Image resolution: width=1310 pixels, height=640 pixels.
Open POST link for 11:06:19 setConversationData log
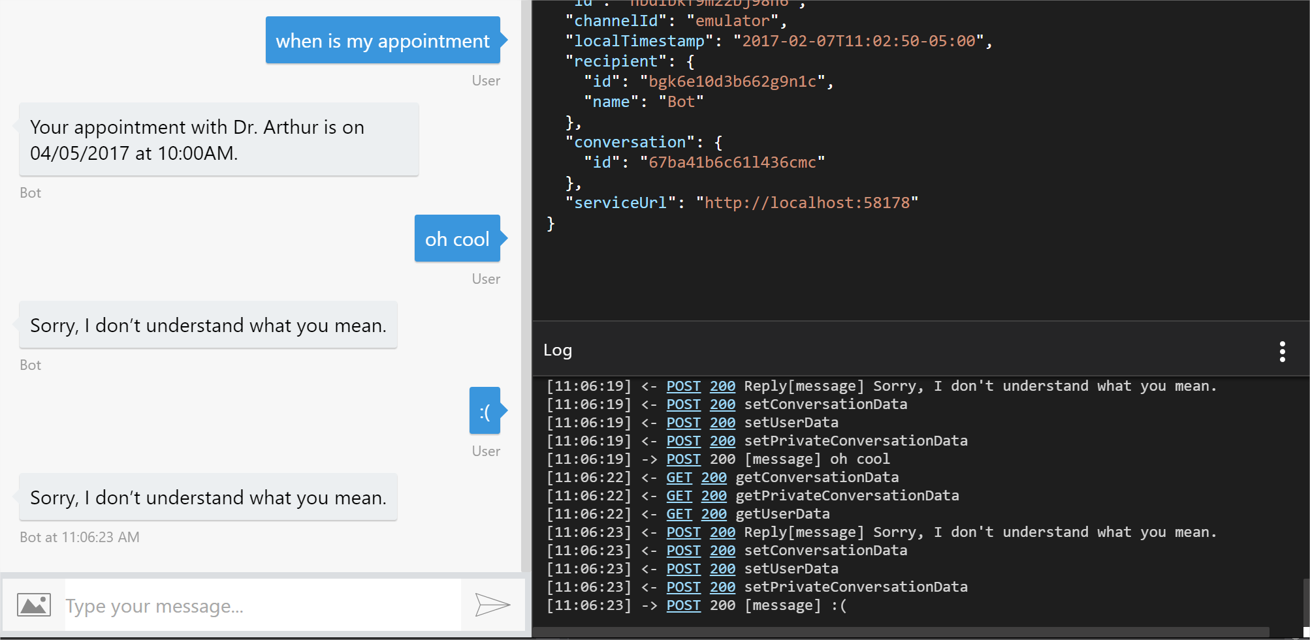(683, 404)
